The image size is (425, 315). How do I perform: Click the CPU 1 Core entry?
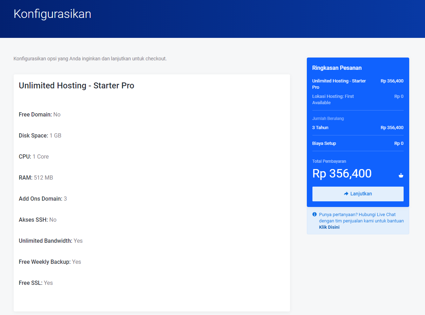pos(34,157)
